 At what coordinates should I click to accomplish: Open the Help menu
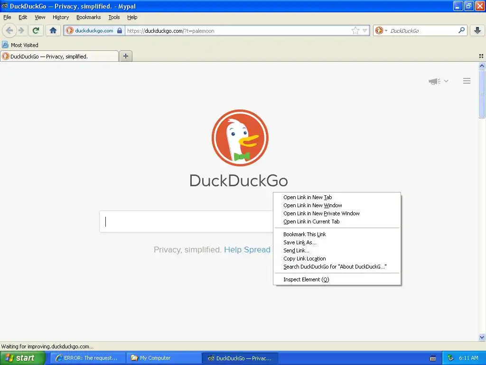click(x=132, y=17)
